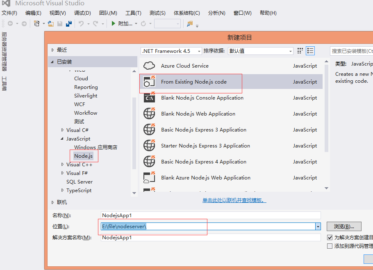373x270 pixels.
Task: Click the save toolbar icon
Action: pyautogui.click(x=60, y=23)
